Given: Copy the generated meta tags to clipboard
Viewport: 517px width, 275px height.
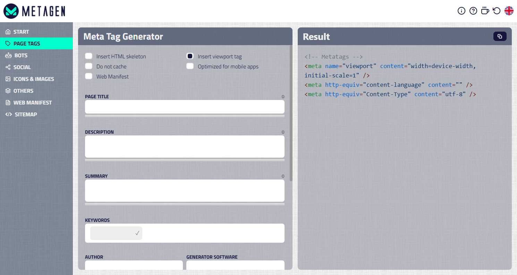Looking at the screenshot, I should click(500, 36).
